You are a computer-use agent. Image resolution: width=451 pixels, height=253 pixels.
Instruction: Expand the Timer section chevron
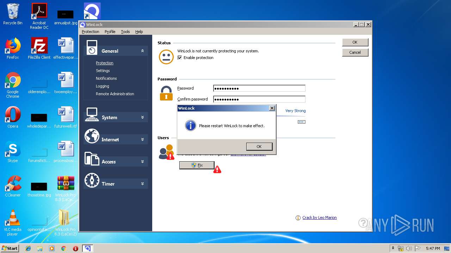[142, 184]
